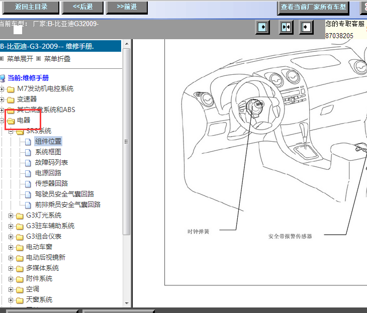This screenshot has width=367, height=313.
Task: Click the 变速器 folder icon
Action: pyautogui.click(x=11, y=100)
